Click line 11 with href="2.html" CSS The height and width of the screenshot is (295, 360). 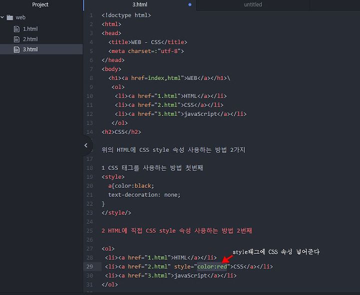(169, 105)
